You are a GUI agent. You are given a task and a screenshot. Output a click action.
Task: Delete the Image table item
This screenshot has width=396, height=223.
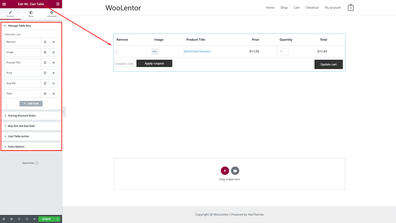54,52
